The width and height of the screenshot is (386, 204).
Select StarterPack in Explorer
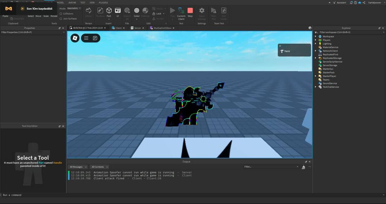tap(328, 72)
